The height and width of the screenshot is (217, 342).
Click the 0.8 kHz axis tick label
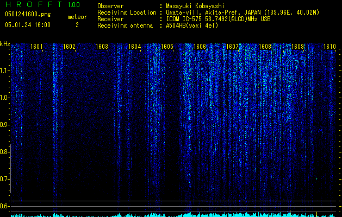[4, 152]
